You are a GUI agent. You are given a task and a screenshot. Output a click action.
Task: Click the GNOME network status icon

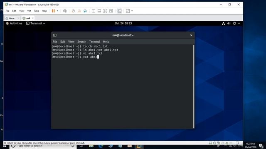coord(224,24)
